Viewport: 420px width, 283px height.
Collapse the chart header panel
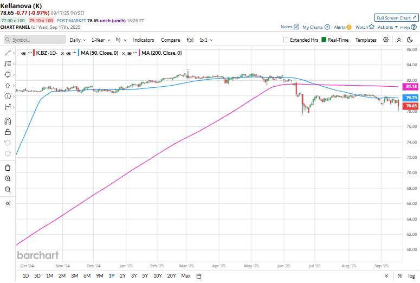tap(399, 40)
